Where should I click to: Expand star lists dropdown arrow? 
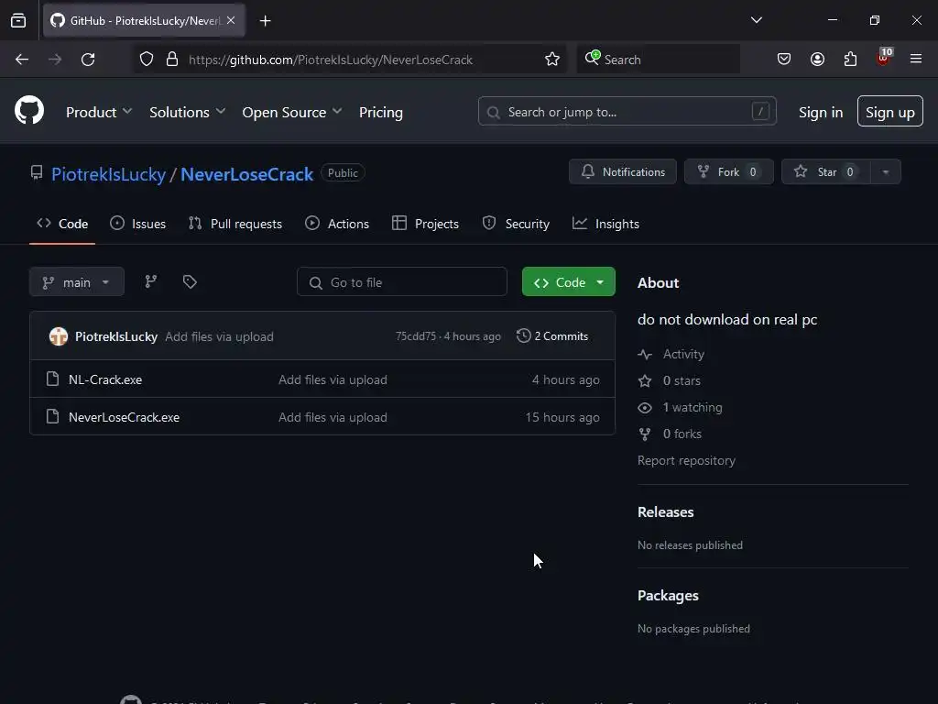[x=886, y=171]
